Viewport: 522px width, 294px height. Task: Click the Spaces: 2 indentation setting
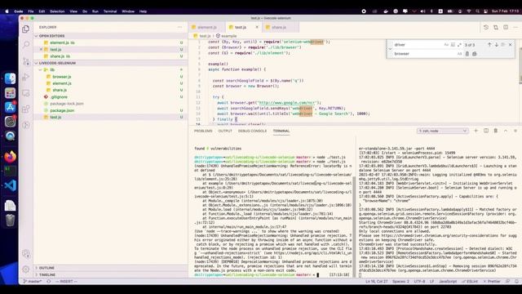[x=400, y=281]
